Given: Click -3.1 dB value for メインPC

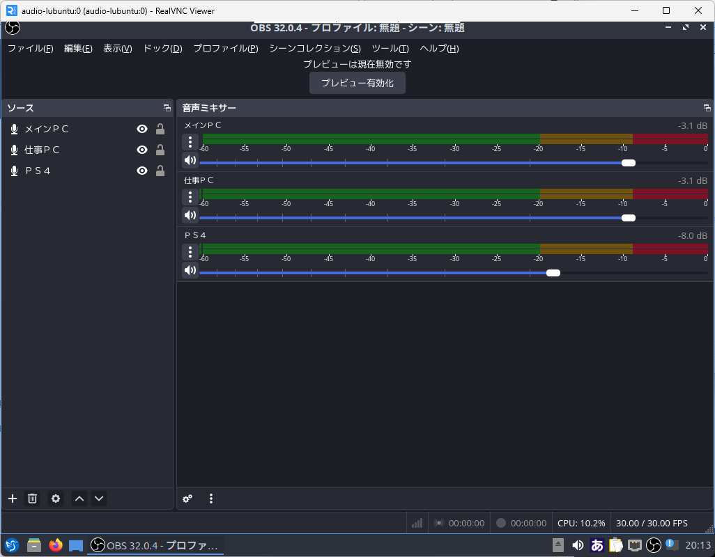Looking at the screenshot, I should pos(692,126).
